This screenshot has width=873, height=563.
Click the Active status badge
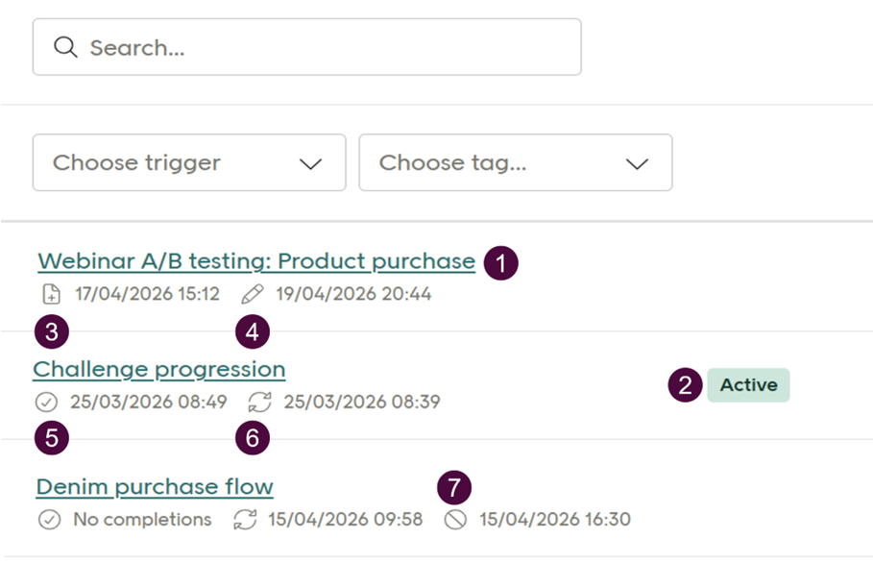[x=748, y=385]
